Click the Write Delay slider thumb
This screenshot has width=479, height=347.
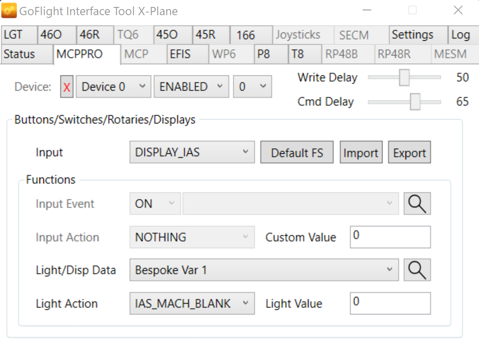click(404, 78)
